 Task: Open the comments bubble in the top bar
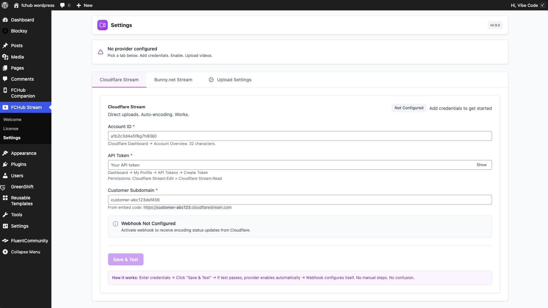62,5
